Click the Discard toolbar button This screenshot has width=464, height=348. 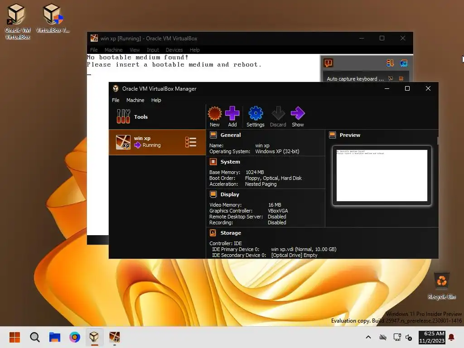click(x=278, y=116)
